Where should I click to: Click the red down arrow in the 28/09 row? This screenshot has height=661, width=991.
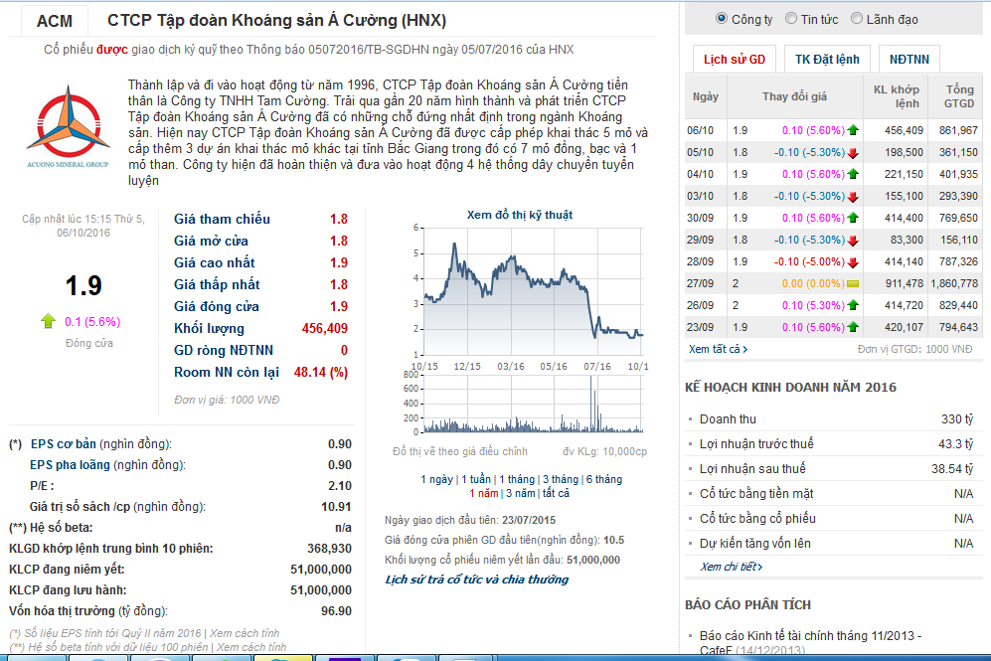(853, 261)
